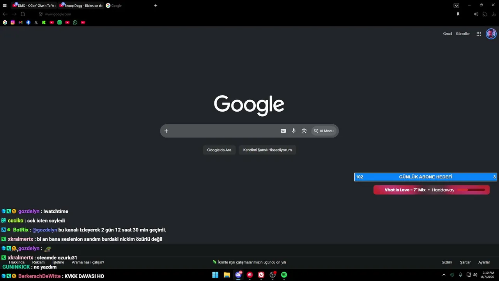The height and width of the screenshot is (281, 499).
Task: Open the network status tray icon
Action: [x=469, y=275]
